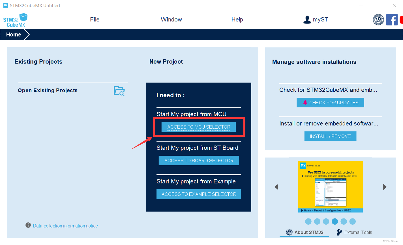Click Start My project from ST Board label
The image size is (403, 245).
tap(198, 148)
